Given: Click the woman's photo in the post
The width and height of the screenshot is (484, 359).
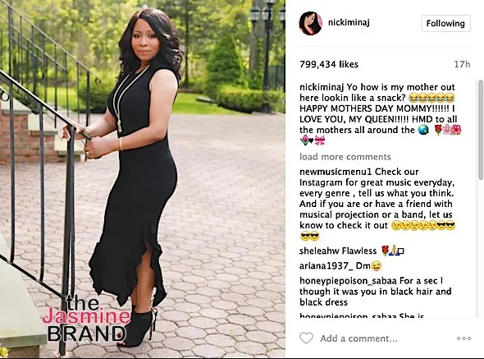Looking at the screenshot, I should [143, 179].
